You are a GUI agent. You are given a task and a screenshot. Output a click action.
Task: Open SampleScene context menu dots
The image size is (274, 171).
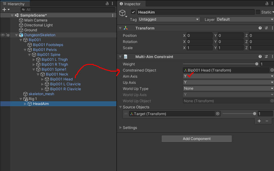pyautogui.click(x=113, y=15)
